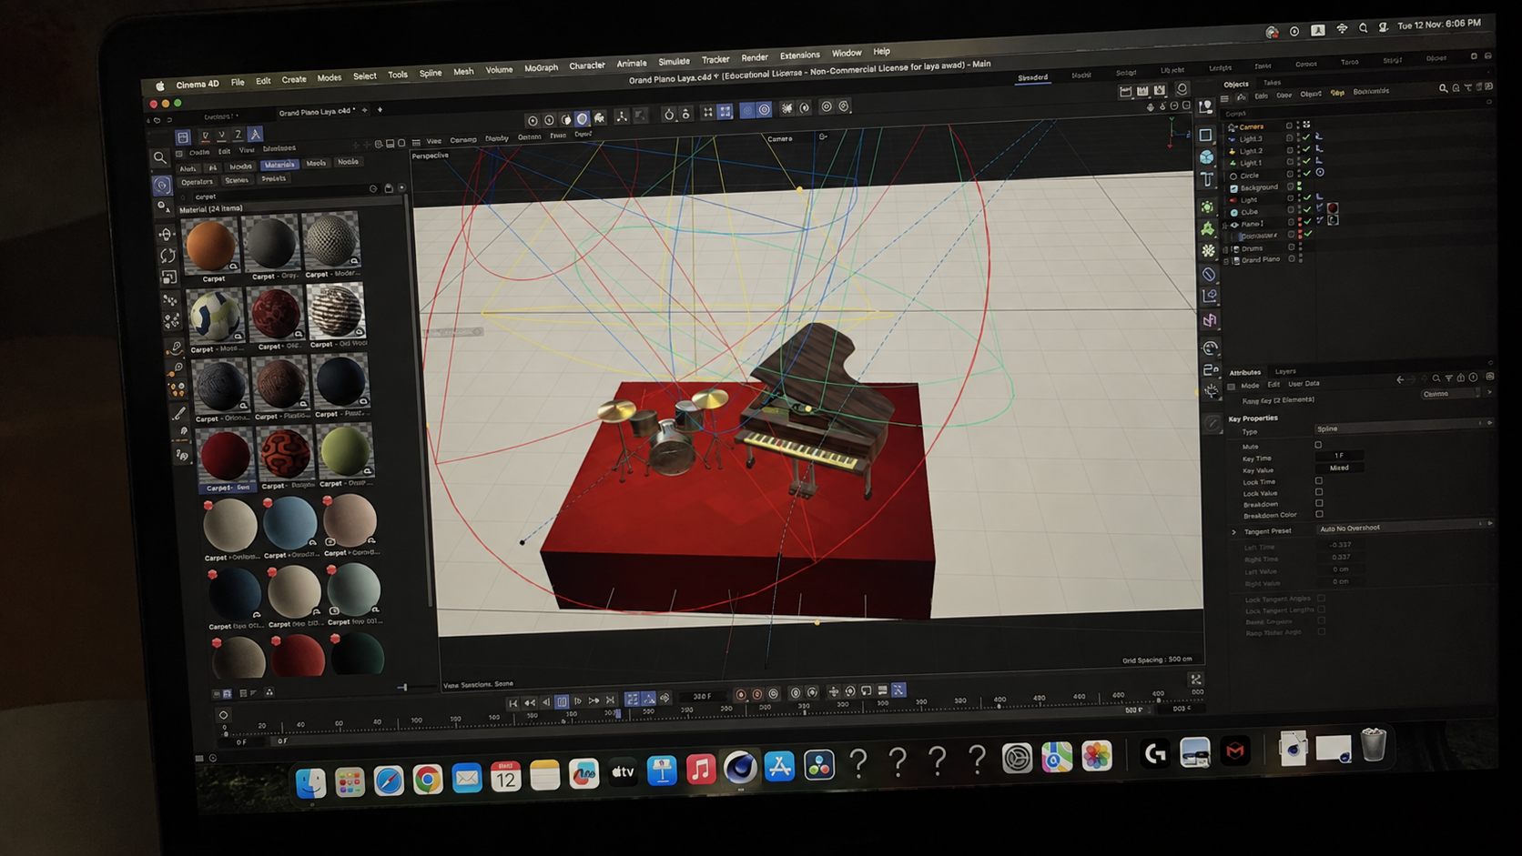
Task: Open search in the Objects manager
Action: tap(1443, 88)
